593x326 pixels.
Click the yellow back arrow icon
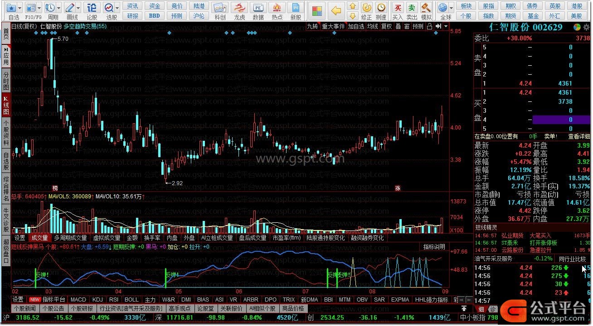(336, 10)
